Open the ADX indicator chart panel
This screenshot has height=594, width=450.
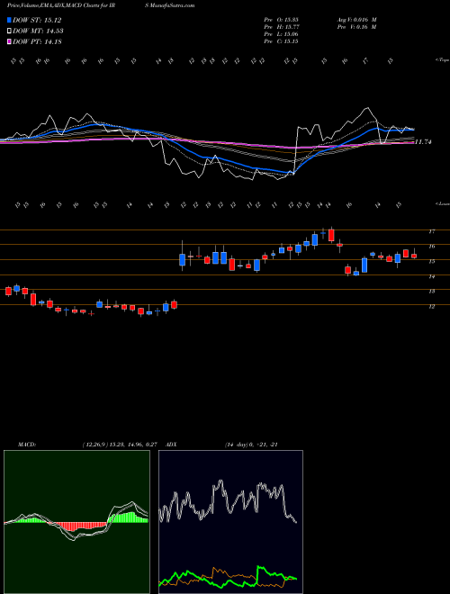click(230, 522)
